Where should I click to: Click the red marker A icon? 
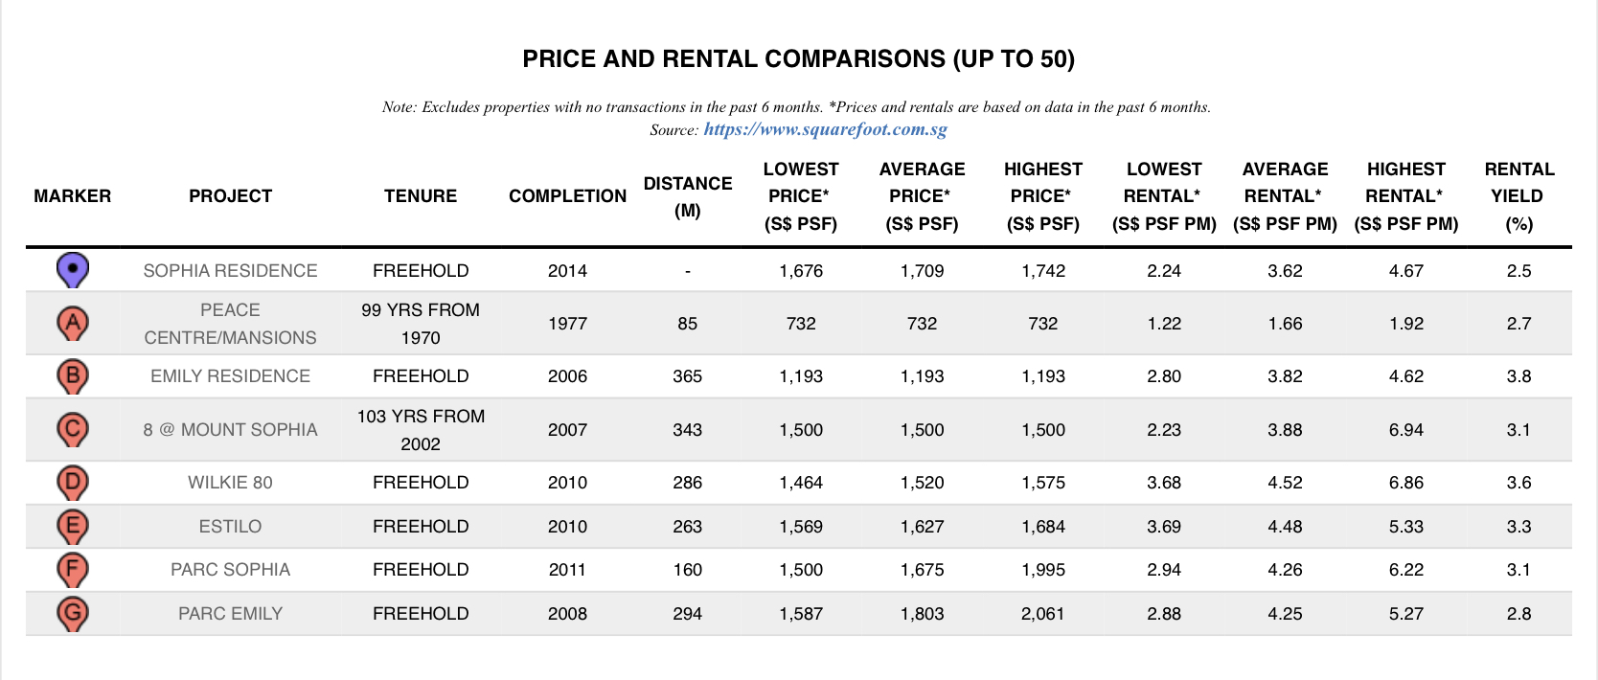[73, 323]
